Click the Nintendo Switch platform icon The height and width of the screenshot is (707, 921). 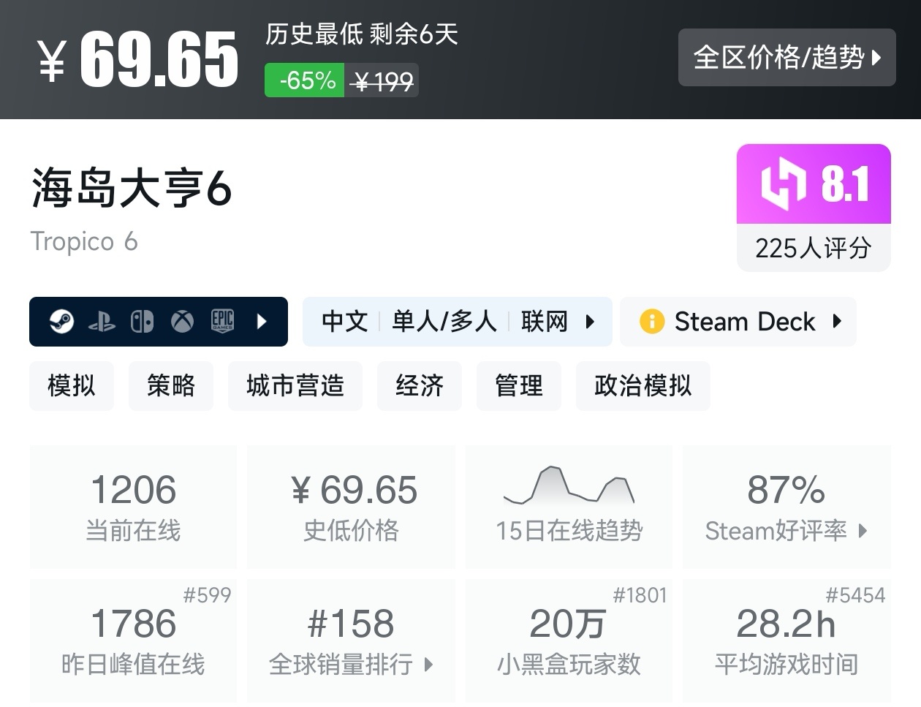coord(142,322)
